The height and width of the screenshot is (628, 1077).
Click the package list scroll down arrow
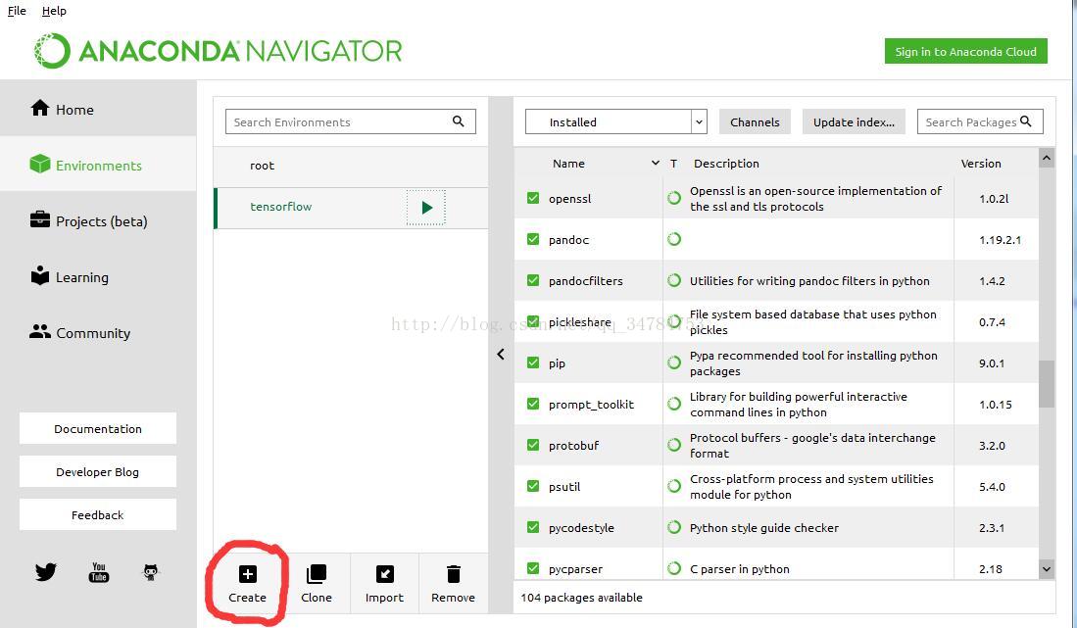[x=1046, y=568]
